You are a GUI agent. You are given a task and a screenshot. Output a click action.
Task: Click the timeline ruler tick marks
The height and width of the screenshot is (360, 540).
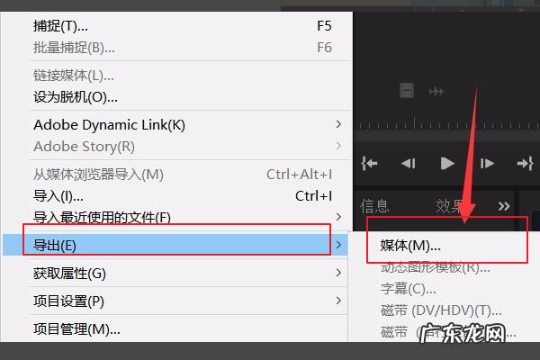tap(447, 124)
